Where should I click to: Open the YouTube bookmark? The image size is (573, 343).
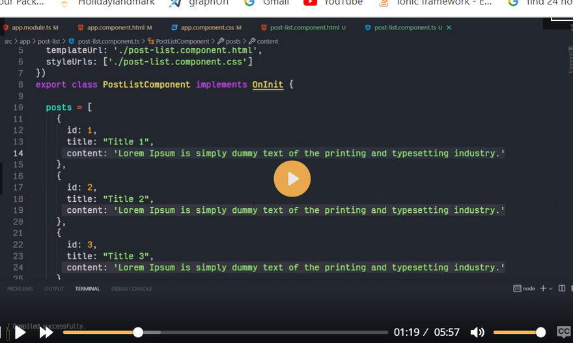(333, 3)
